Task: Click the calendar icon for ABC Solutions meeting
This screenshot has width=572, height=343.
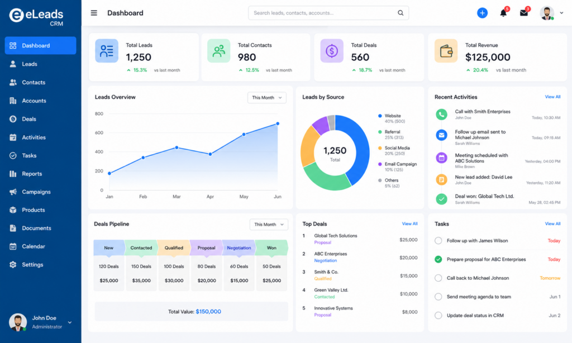Action: (x=441, y=158)
